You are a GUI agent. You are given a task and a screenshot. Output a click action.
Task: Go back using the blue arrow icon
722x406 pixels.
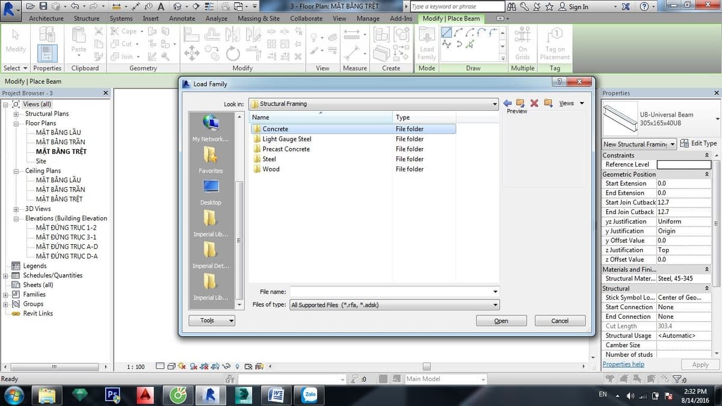click(x=507, y=103)
